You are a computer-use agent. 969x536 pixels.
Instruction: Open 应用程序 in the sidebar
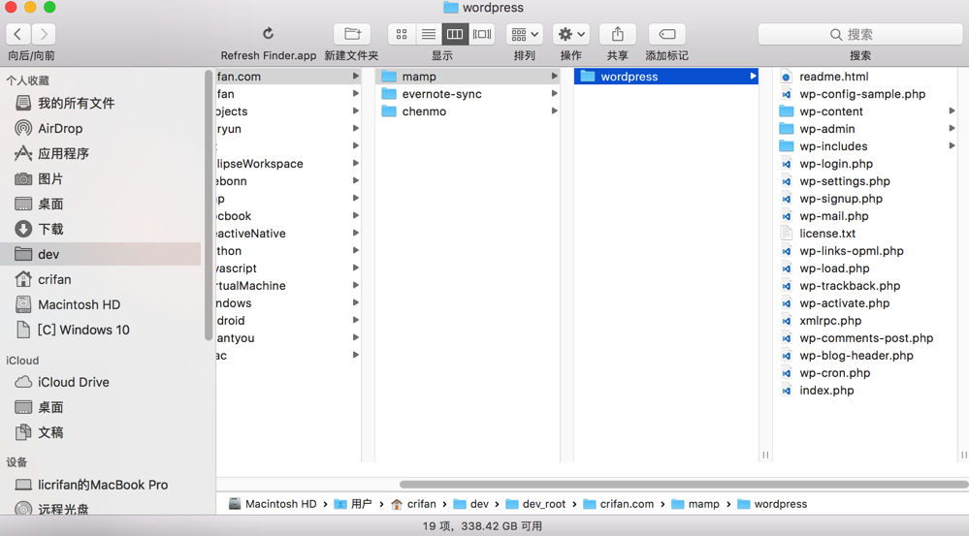pos(63,154)
